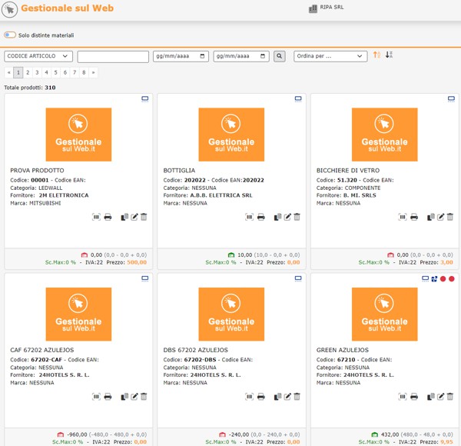Open the second date picker field
Image resolution: width=461 pixels, height=446 pixels.
click(x=241, y=56)
